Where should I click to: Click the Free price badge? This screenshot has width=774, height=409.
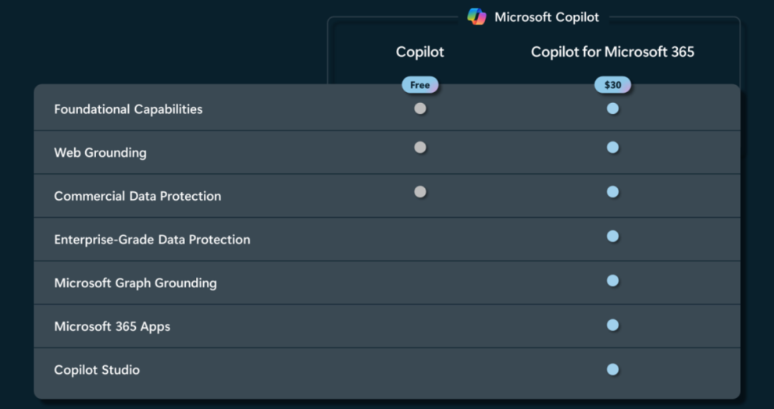coord(420,85)
